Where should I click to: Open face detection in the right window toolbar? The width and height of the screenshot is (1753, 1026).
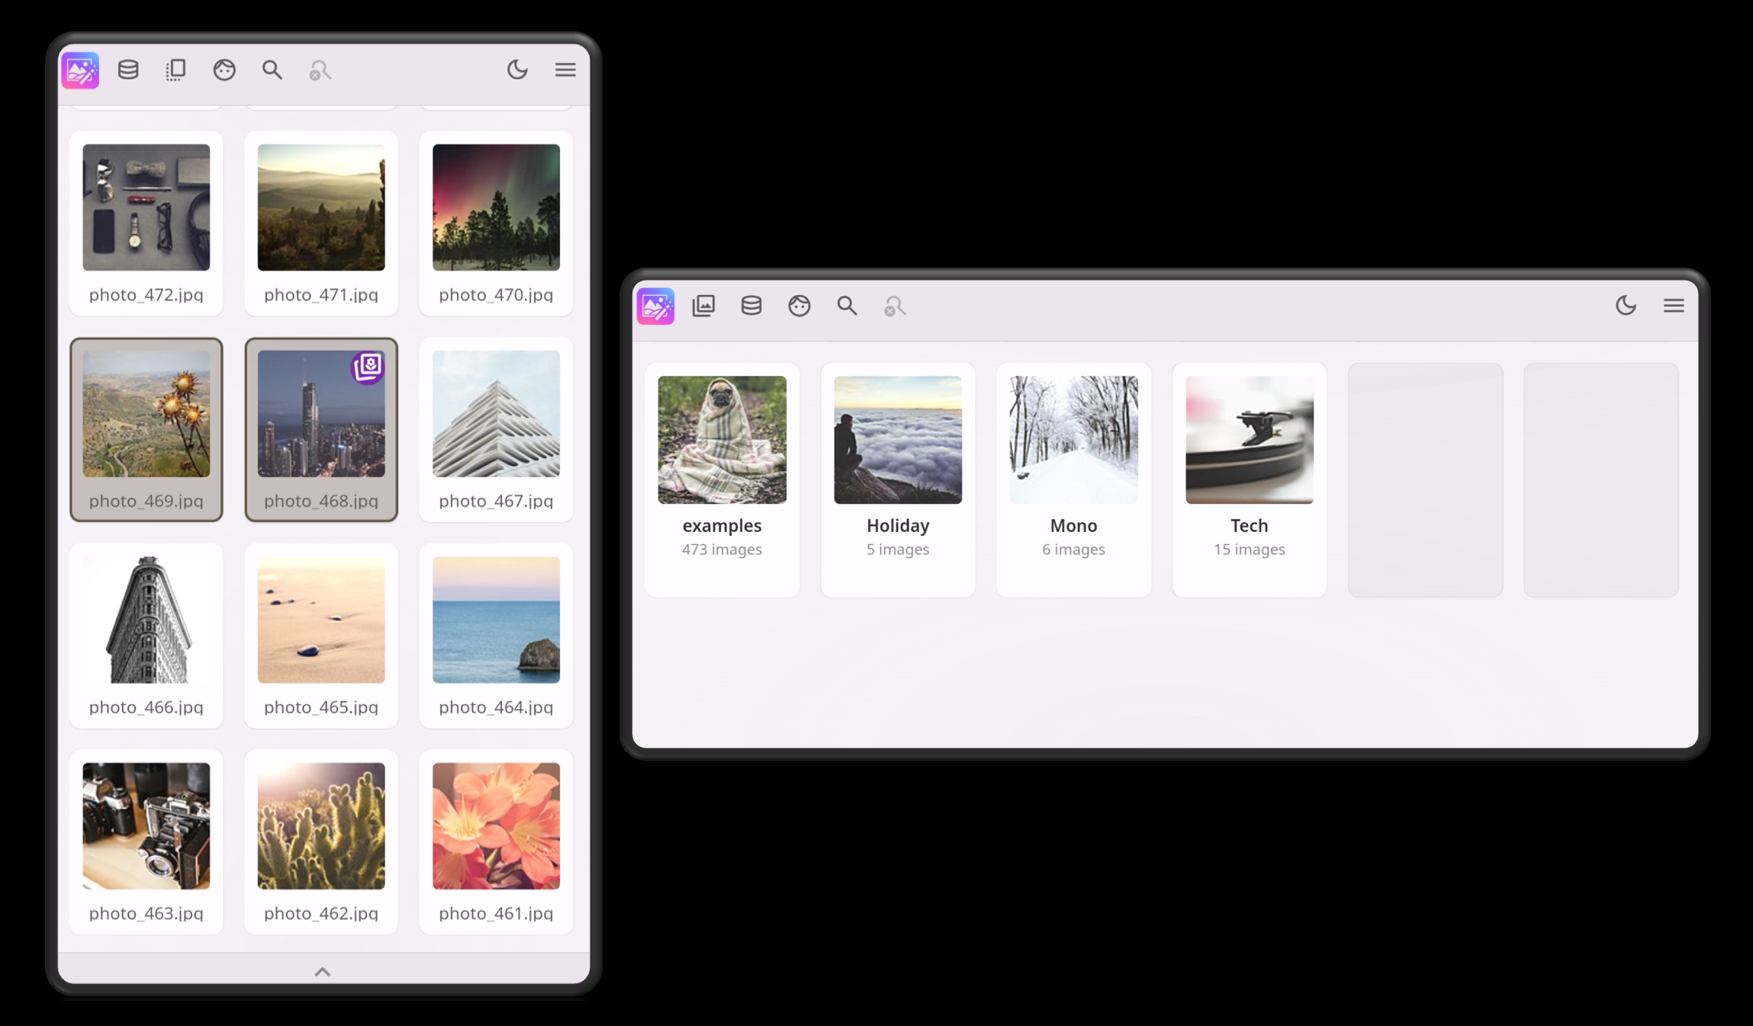(799, 306)
